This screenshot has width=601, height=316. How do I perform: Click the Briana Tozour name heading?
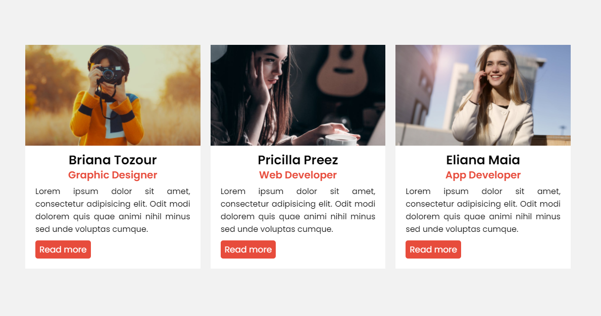point(113,160)
